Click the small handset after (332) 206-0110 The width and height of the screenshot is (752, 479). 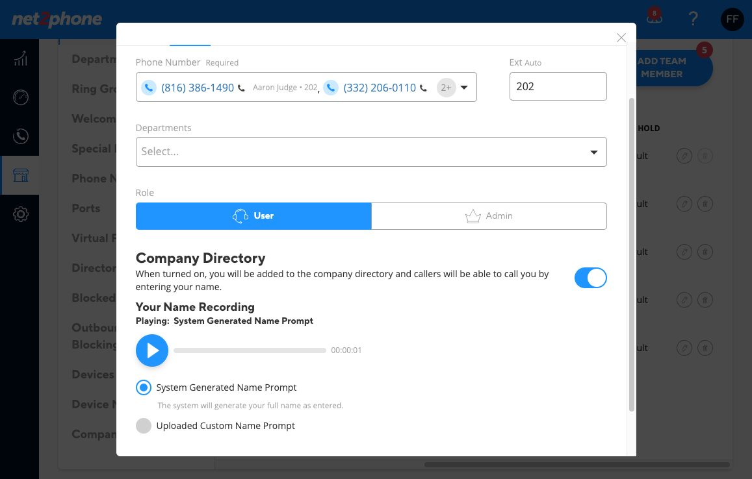click(x=423, y=88)
